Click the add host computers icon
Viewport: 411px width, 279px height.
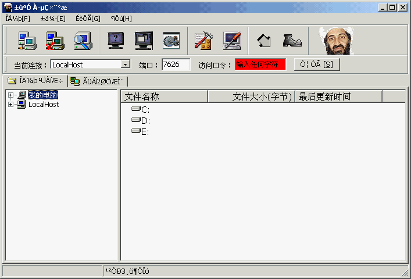[27, 41]
